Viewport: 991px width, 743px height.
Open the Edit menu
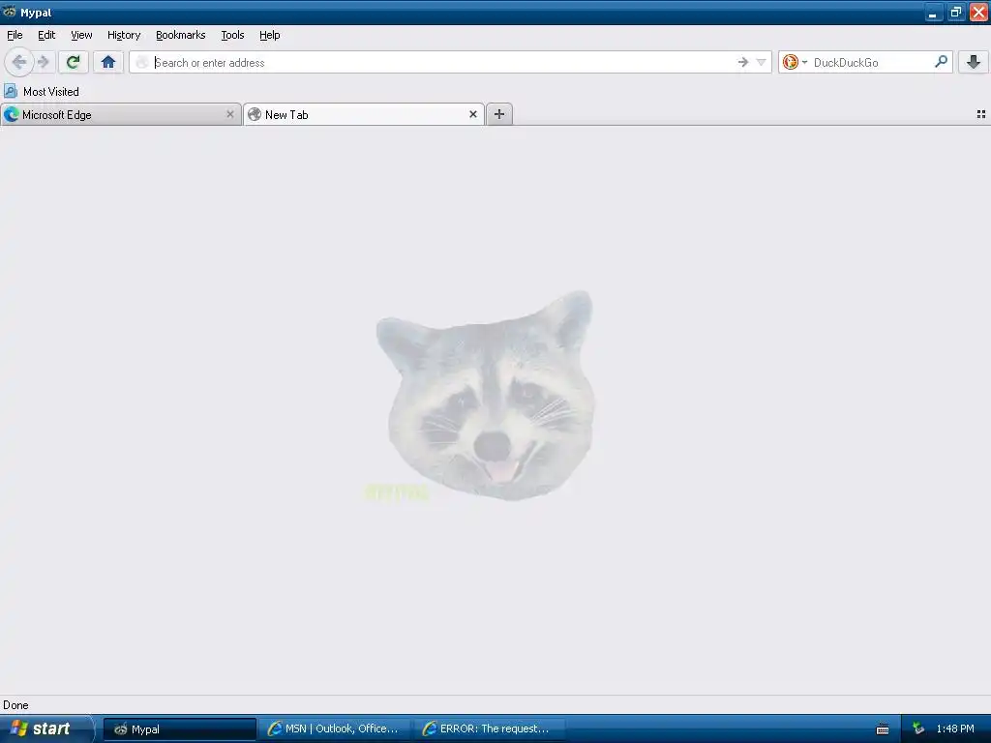tap(46, 35)
